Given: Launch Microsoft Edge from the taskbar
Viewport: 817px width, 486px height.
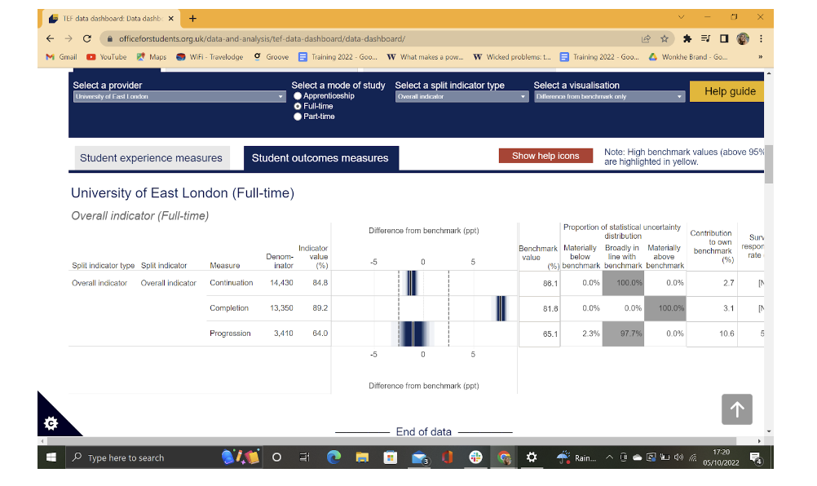Looking at the screenshot, I should [x=333, y=457].
